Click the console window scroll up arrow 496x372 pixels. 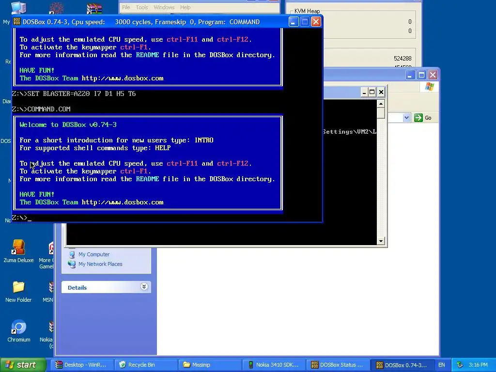[381, 104]
